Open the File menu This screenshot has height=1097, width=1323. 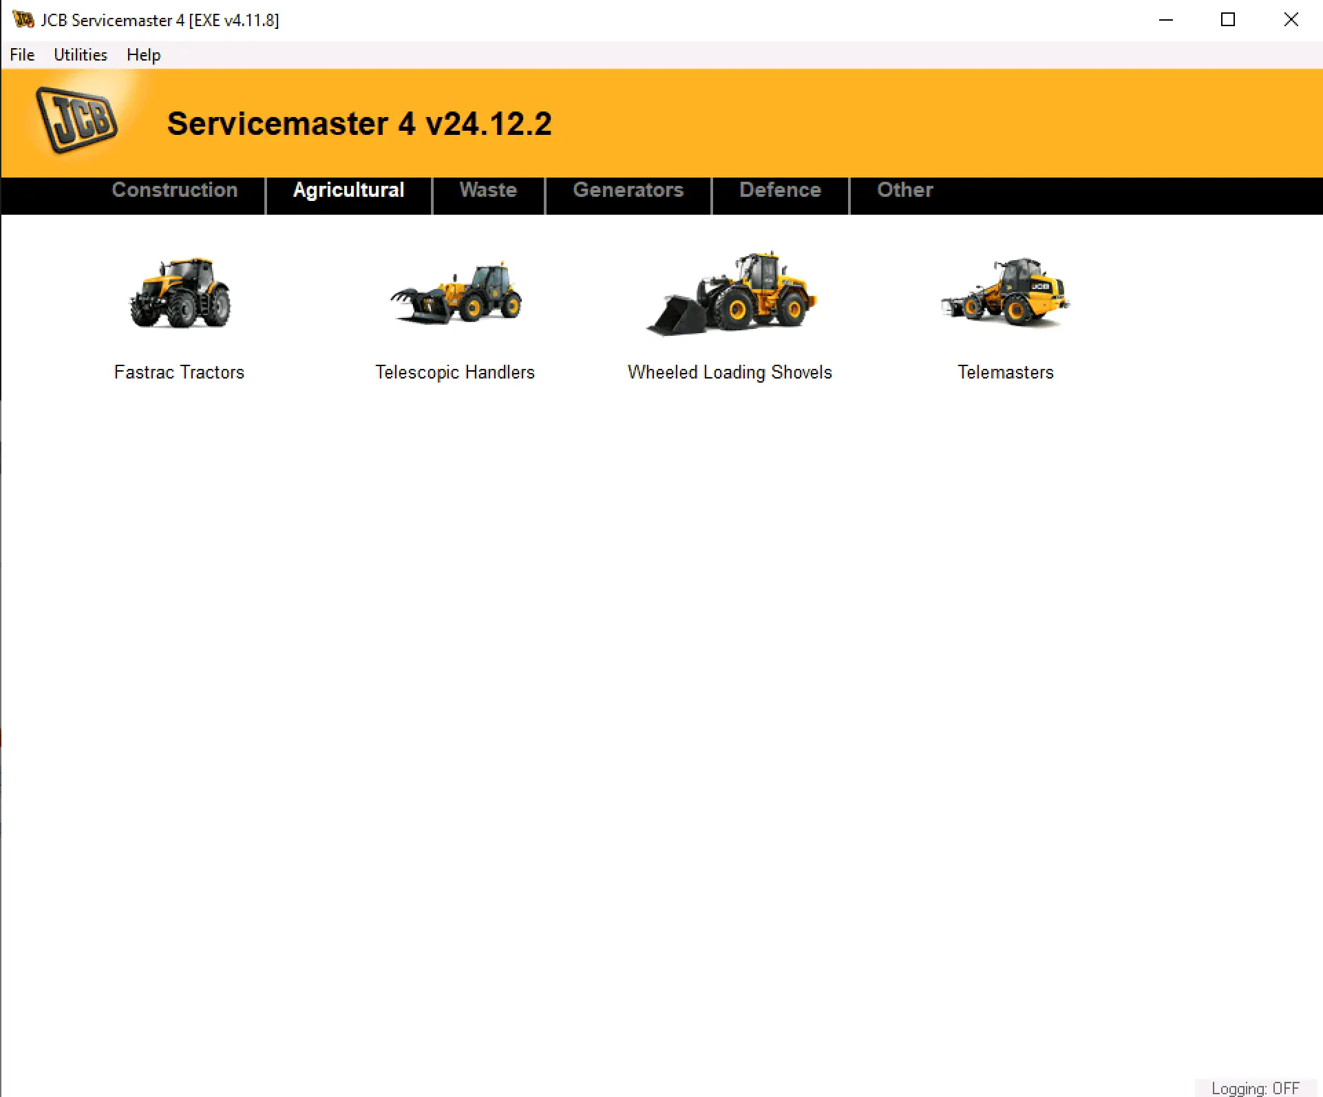tap(22, 55)
